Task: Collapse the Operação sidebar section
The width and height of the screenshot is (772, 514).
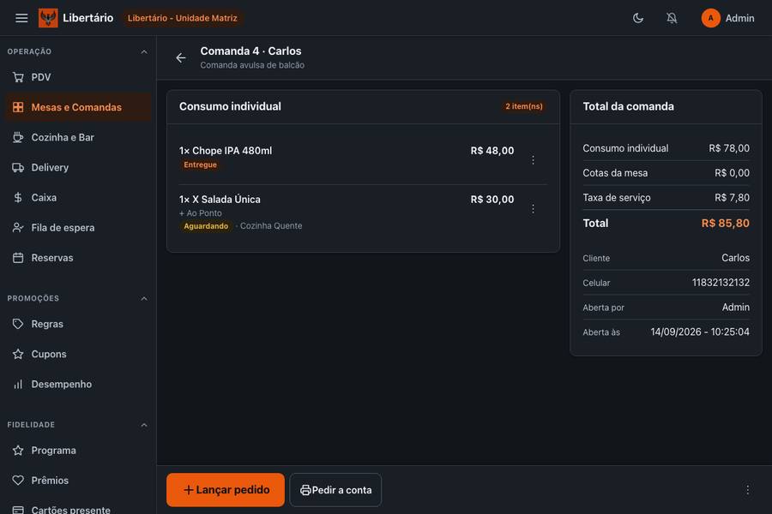Action: pyautogui.click(x=144, y=51)
